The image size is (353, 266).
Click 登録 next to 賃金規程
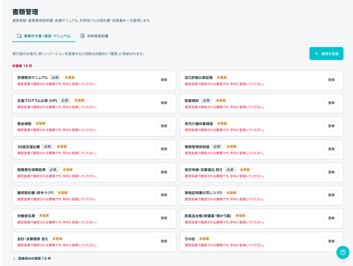pyautogui.click(x=164, y=126)
